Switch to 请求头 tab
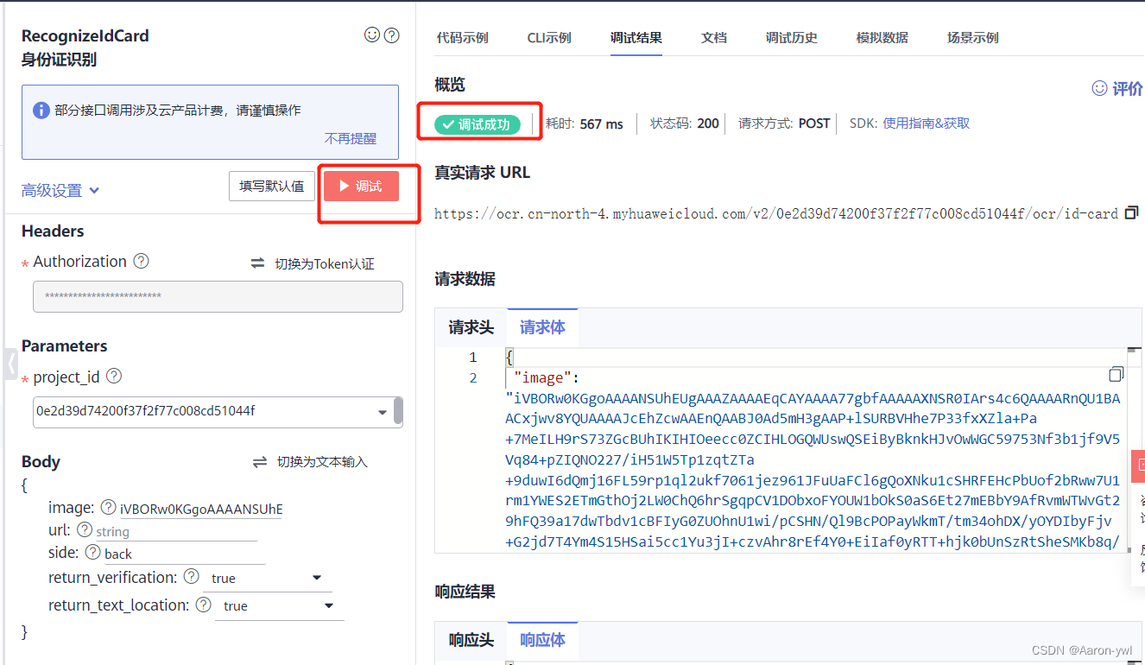This screenshot has height=665, width=1145. 471,327
